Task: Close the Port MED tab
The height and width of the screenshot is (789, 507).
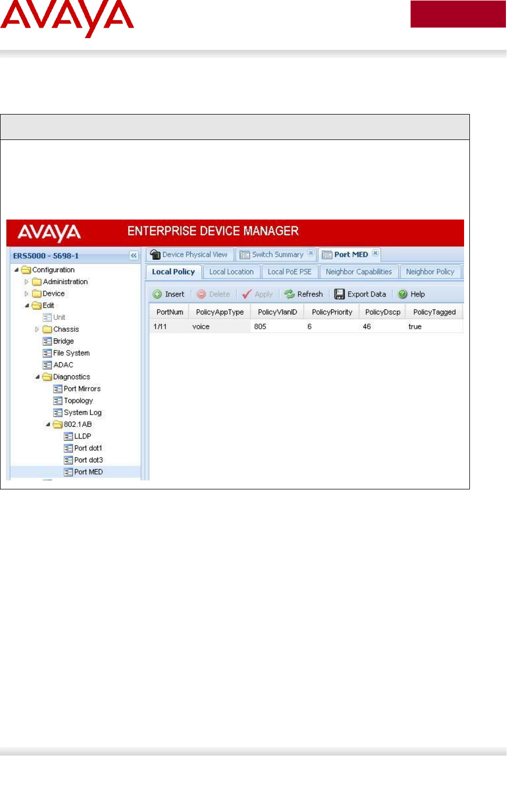Action: 375,253
